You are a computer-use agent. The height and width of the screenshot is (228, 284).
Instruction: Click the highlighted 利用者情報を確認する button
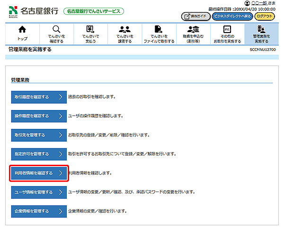(38, 173)
